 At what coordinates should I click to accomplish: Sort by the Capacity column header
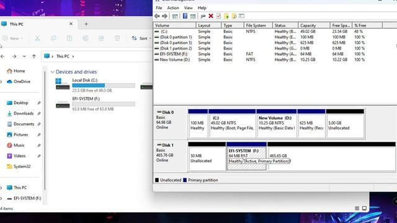(314, 25)
